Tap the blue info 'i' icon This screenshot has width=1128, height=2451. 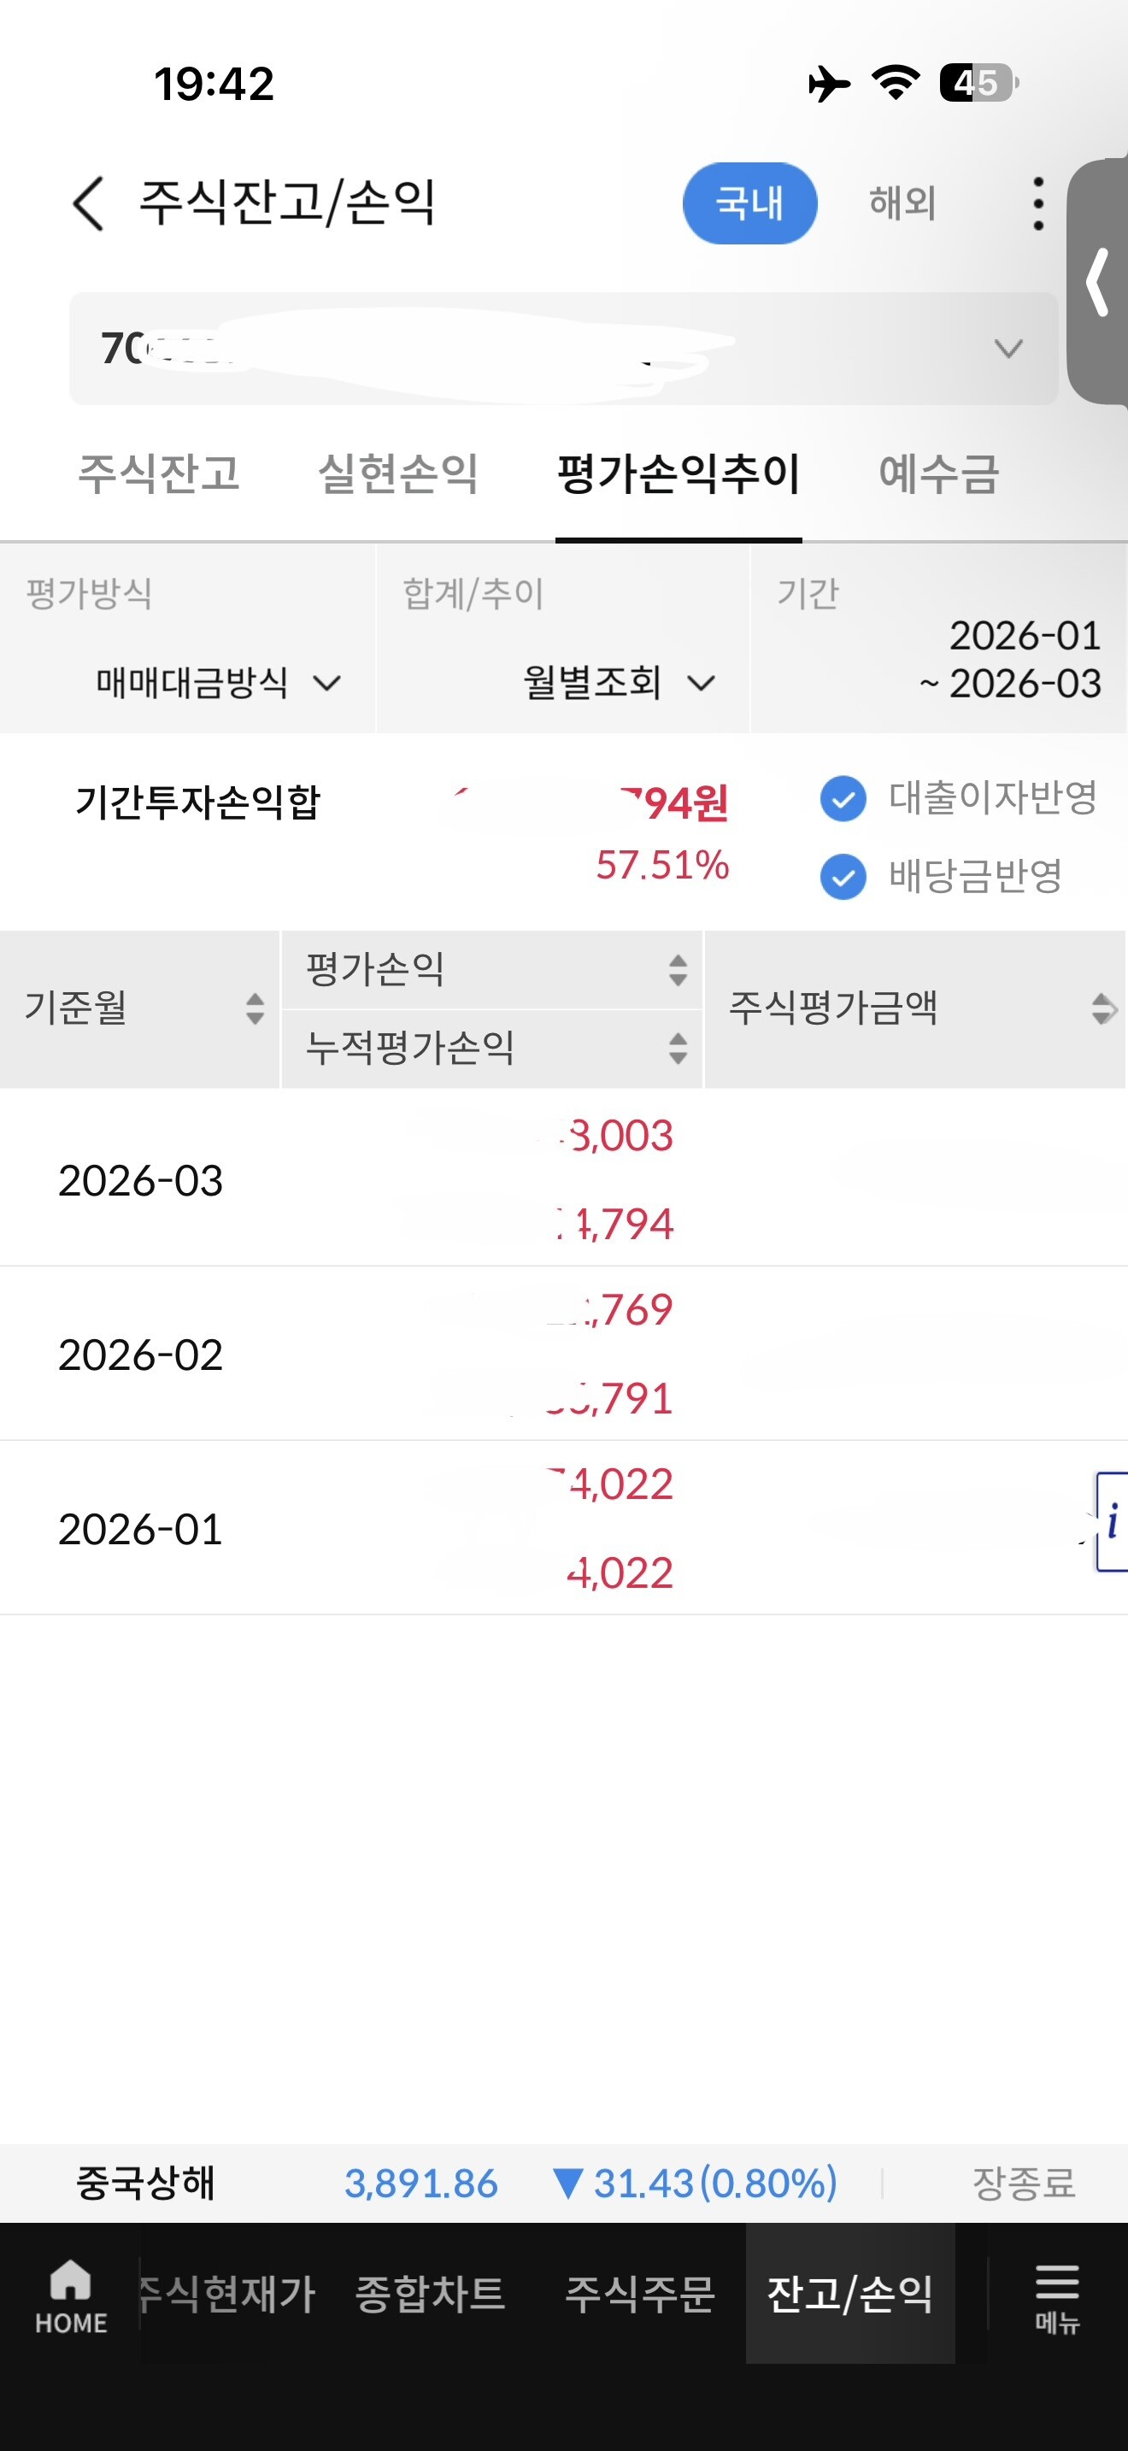pos(1112,1521)
